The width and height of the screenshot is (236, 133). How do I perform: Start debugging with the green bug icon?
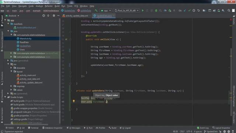(x=156, y=11)
